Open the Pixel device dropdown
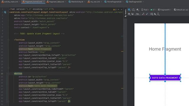Viewport: 189px width, 106px height. click(x=145, y=10)
